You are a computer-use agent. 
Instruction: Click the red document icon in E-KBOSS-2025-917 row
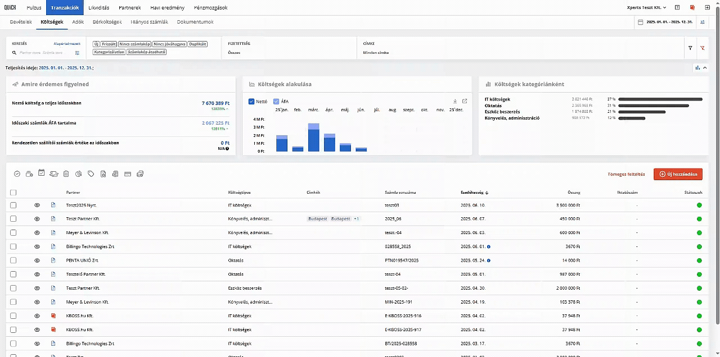[53, 330]
